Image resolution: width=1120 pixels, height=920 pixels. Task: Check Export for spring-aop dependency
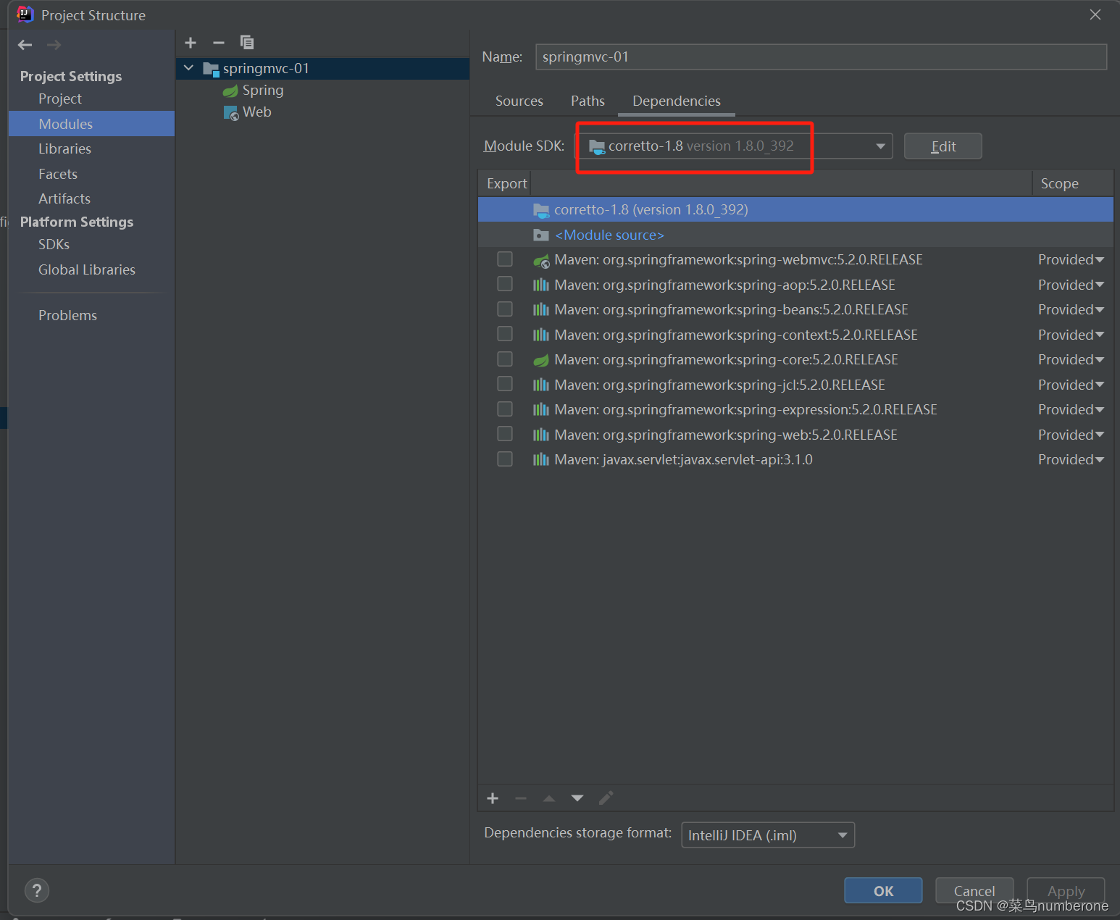pyautogui.click(x=505, y=284)
